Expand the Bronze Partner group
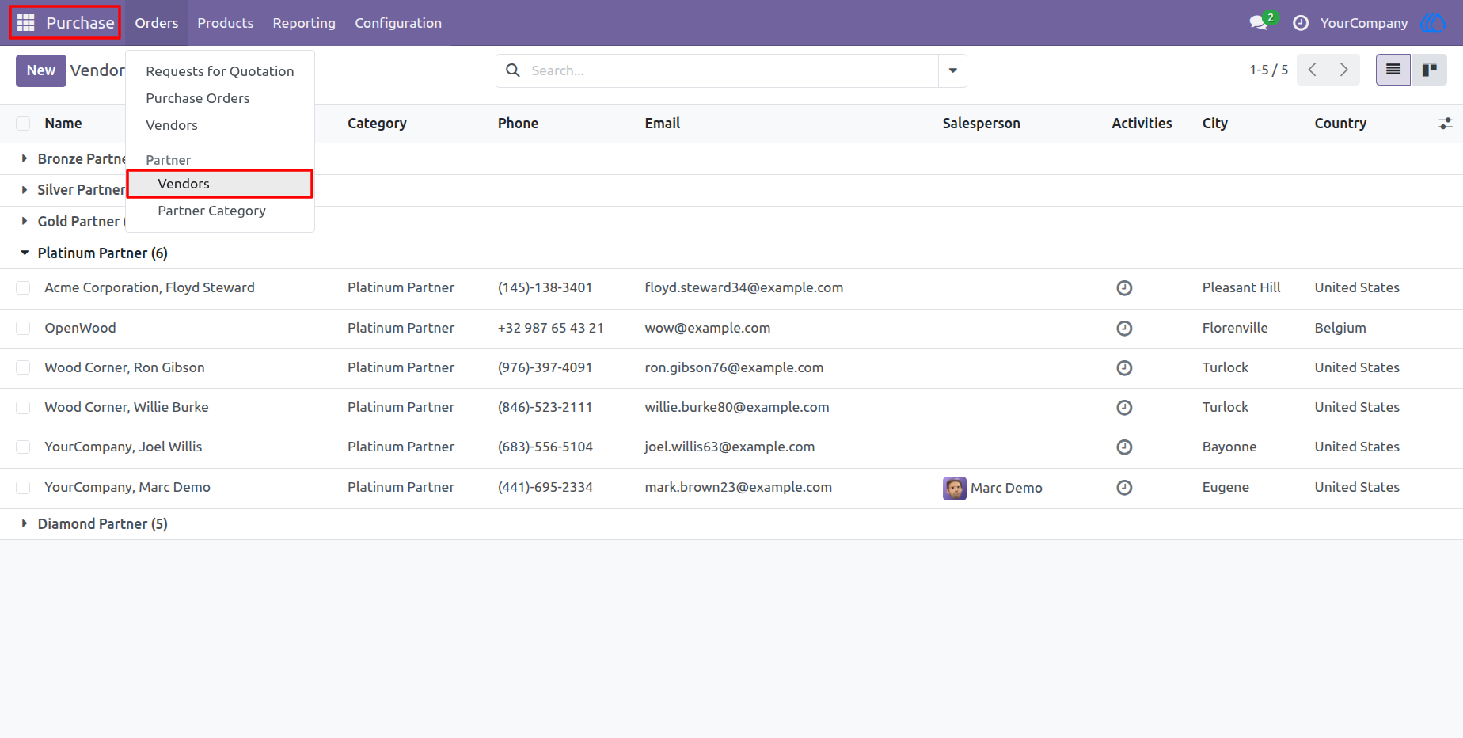Screen dimensions: 1463x738 [x=25, y=158]
